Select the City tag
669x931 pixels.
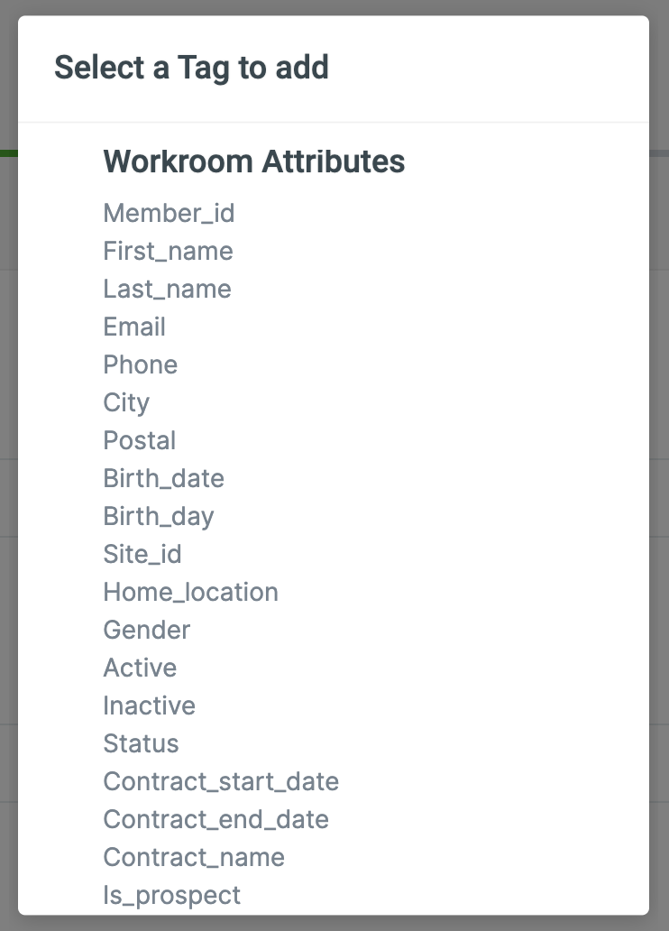pyautogui.click(x=126, y=402)
